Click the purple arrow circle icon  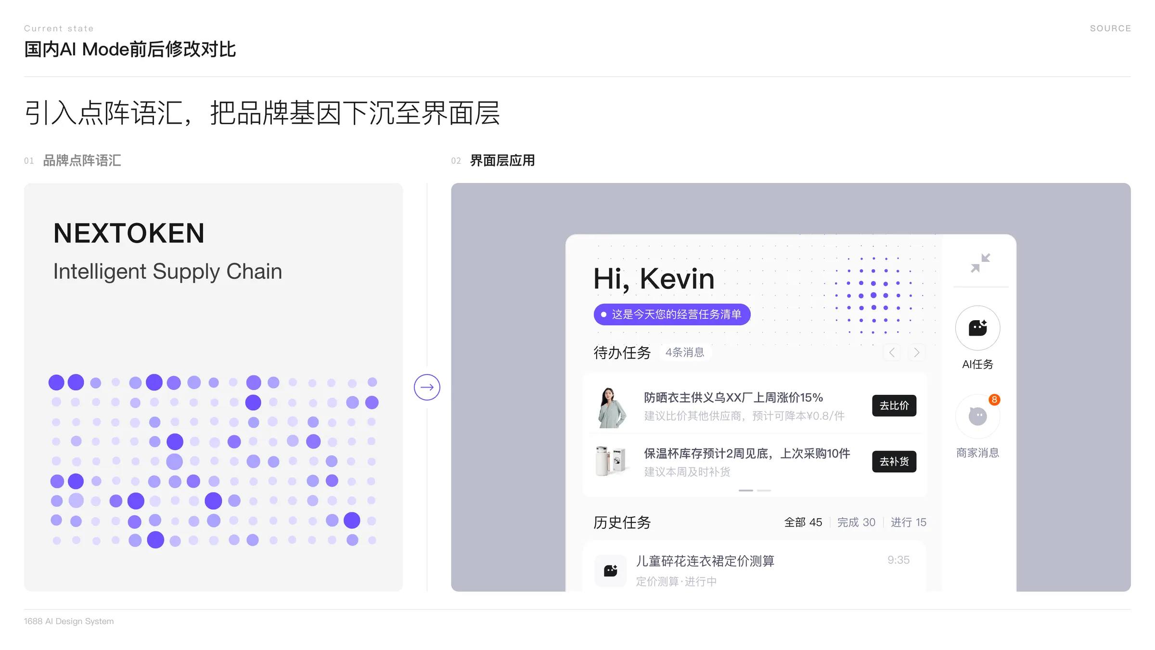click(x=427, y=387)
